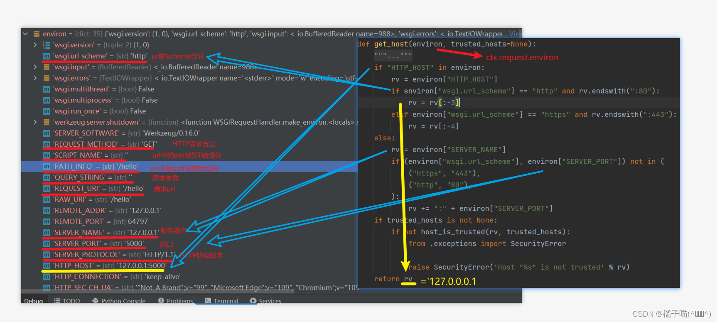This screenshot has width=717, height=322.
Task: Click the tuple icon beside 'wsgi.version'
Action: pos(47,45)
